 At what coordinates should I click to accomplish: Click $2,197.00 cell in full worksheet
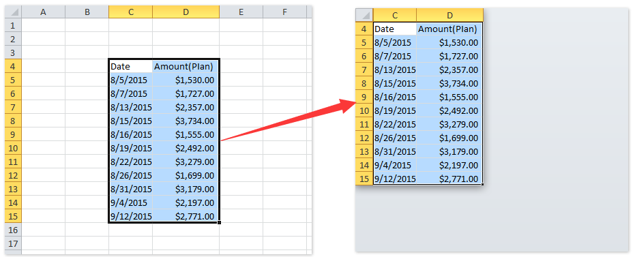pos(186,202)
